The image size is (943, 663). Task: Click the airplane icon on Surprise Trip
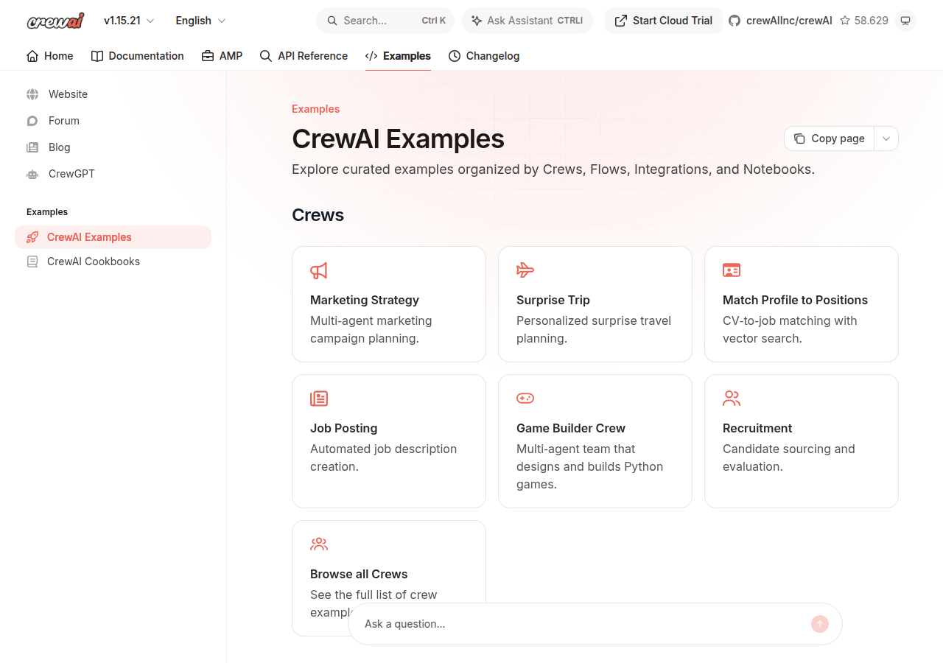click(525, 270)
